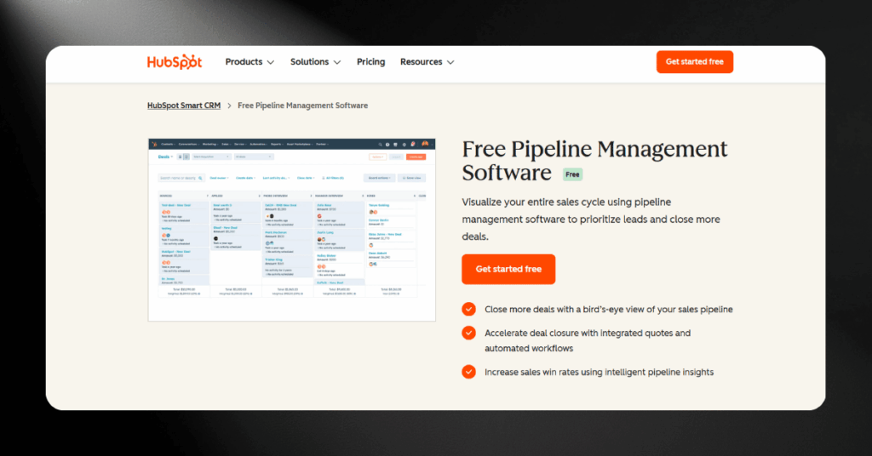
Task: Open the pipeline select dropdown in the CRM preview
Action: [211, 157]
